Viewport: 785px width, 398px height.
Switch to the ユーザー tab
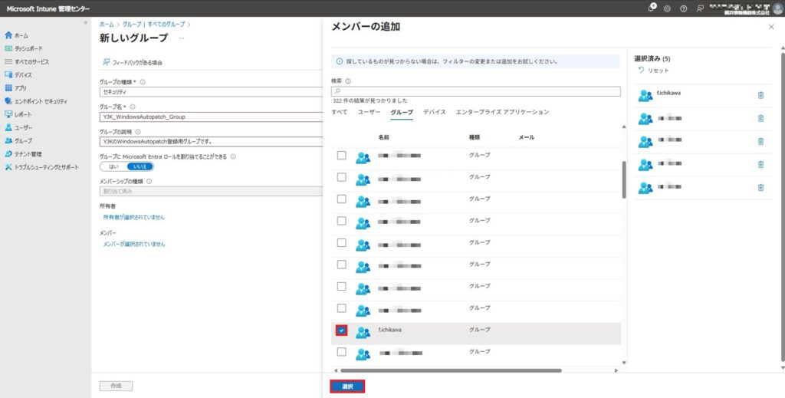click(369, 112)
